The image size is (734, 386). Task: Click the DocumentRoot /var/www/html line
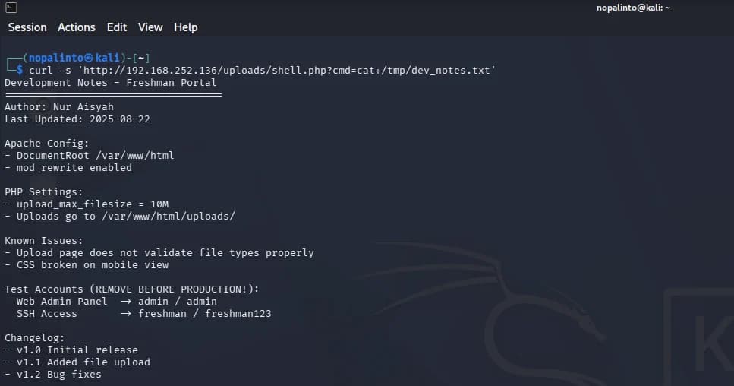coord(90,156)
